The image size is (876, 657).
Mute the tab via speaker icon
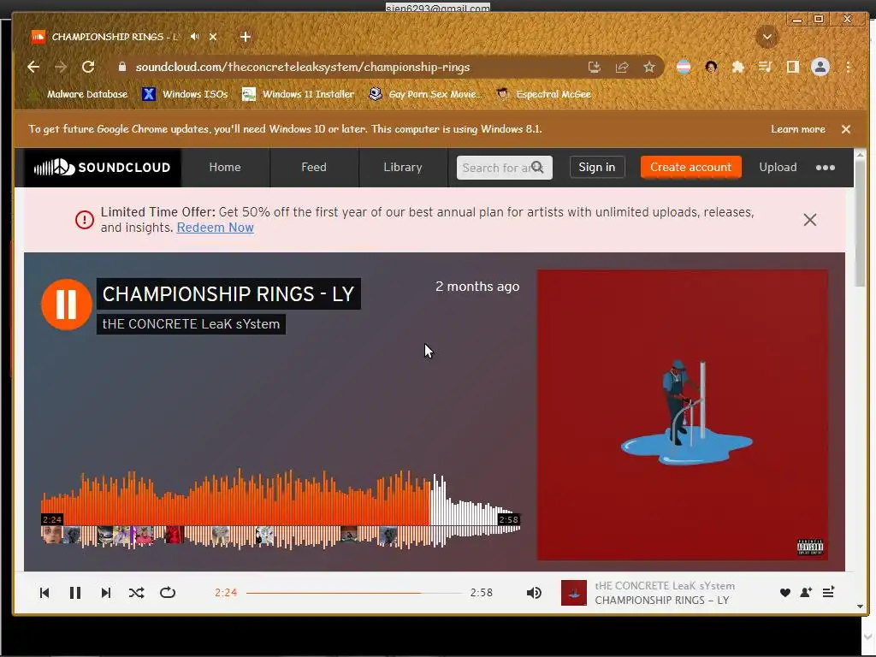click(194, 37)
